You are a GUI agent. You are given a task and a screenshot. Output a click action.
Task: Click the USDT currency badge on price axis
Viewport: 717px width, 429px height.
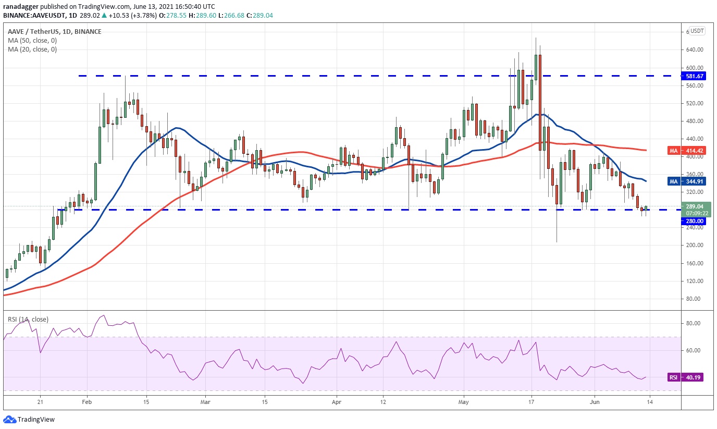pyautogui.click(x=697, y=31)
